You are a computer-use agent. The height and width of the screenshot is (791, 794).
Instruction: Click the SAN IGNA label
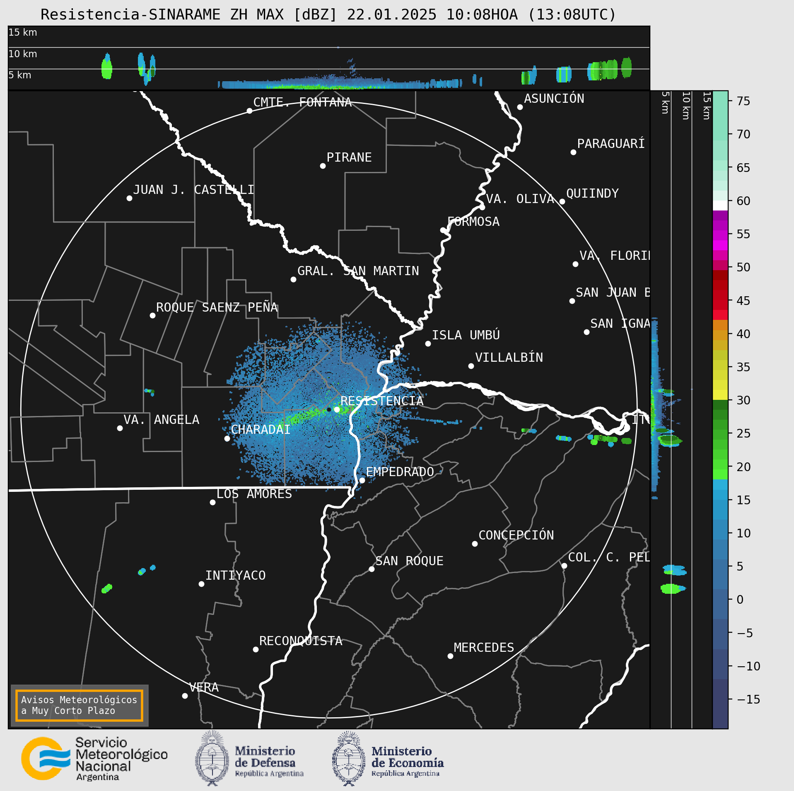pyautogui.click(x=620, y=324)
